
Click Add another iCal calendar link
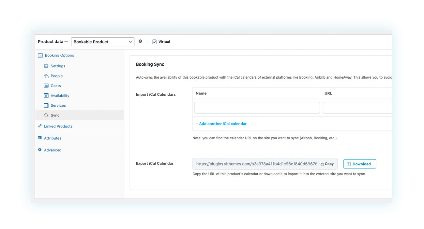tap(221, 124)
